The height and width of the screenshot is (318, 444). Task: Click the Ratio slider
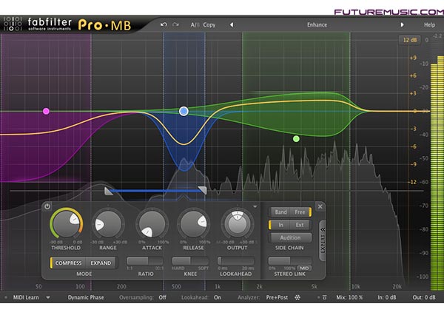[145, 260]
